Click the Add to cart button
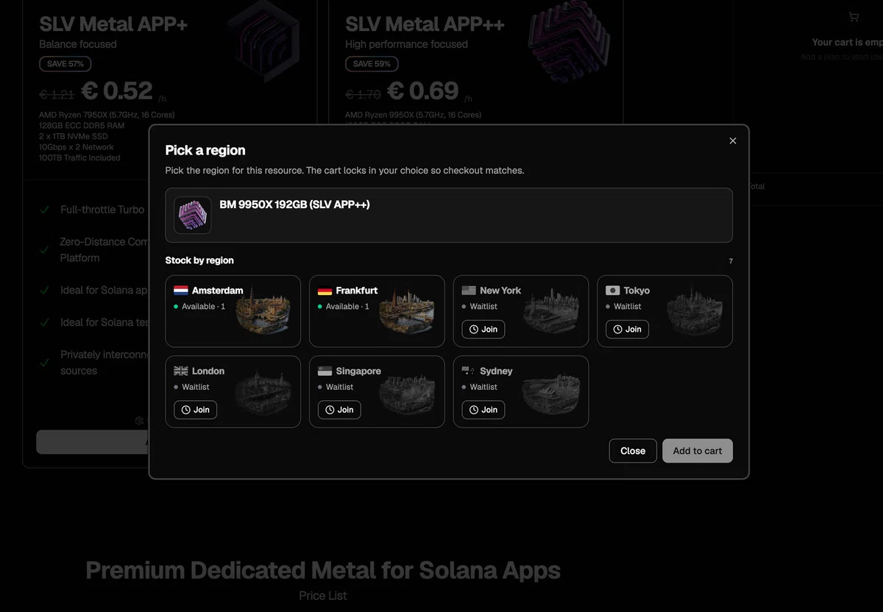This screenshot has width=883, height=612. [698, 451]
